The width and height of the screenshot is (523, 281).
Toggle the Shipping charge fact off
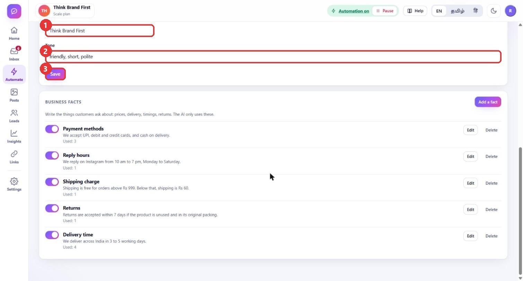(x=52, y=182)
